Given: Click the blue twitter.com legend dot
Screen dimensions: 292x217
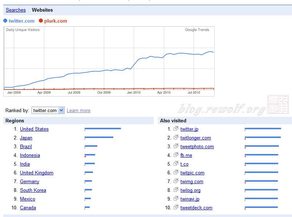Looking at the screenshot, I should coord(5,21).
